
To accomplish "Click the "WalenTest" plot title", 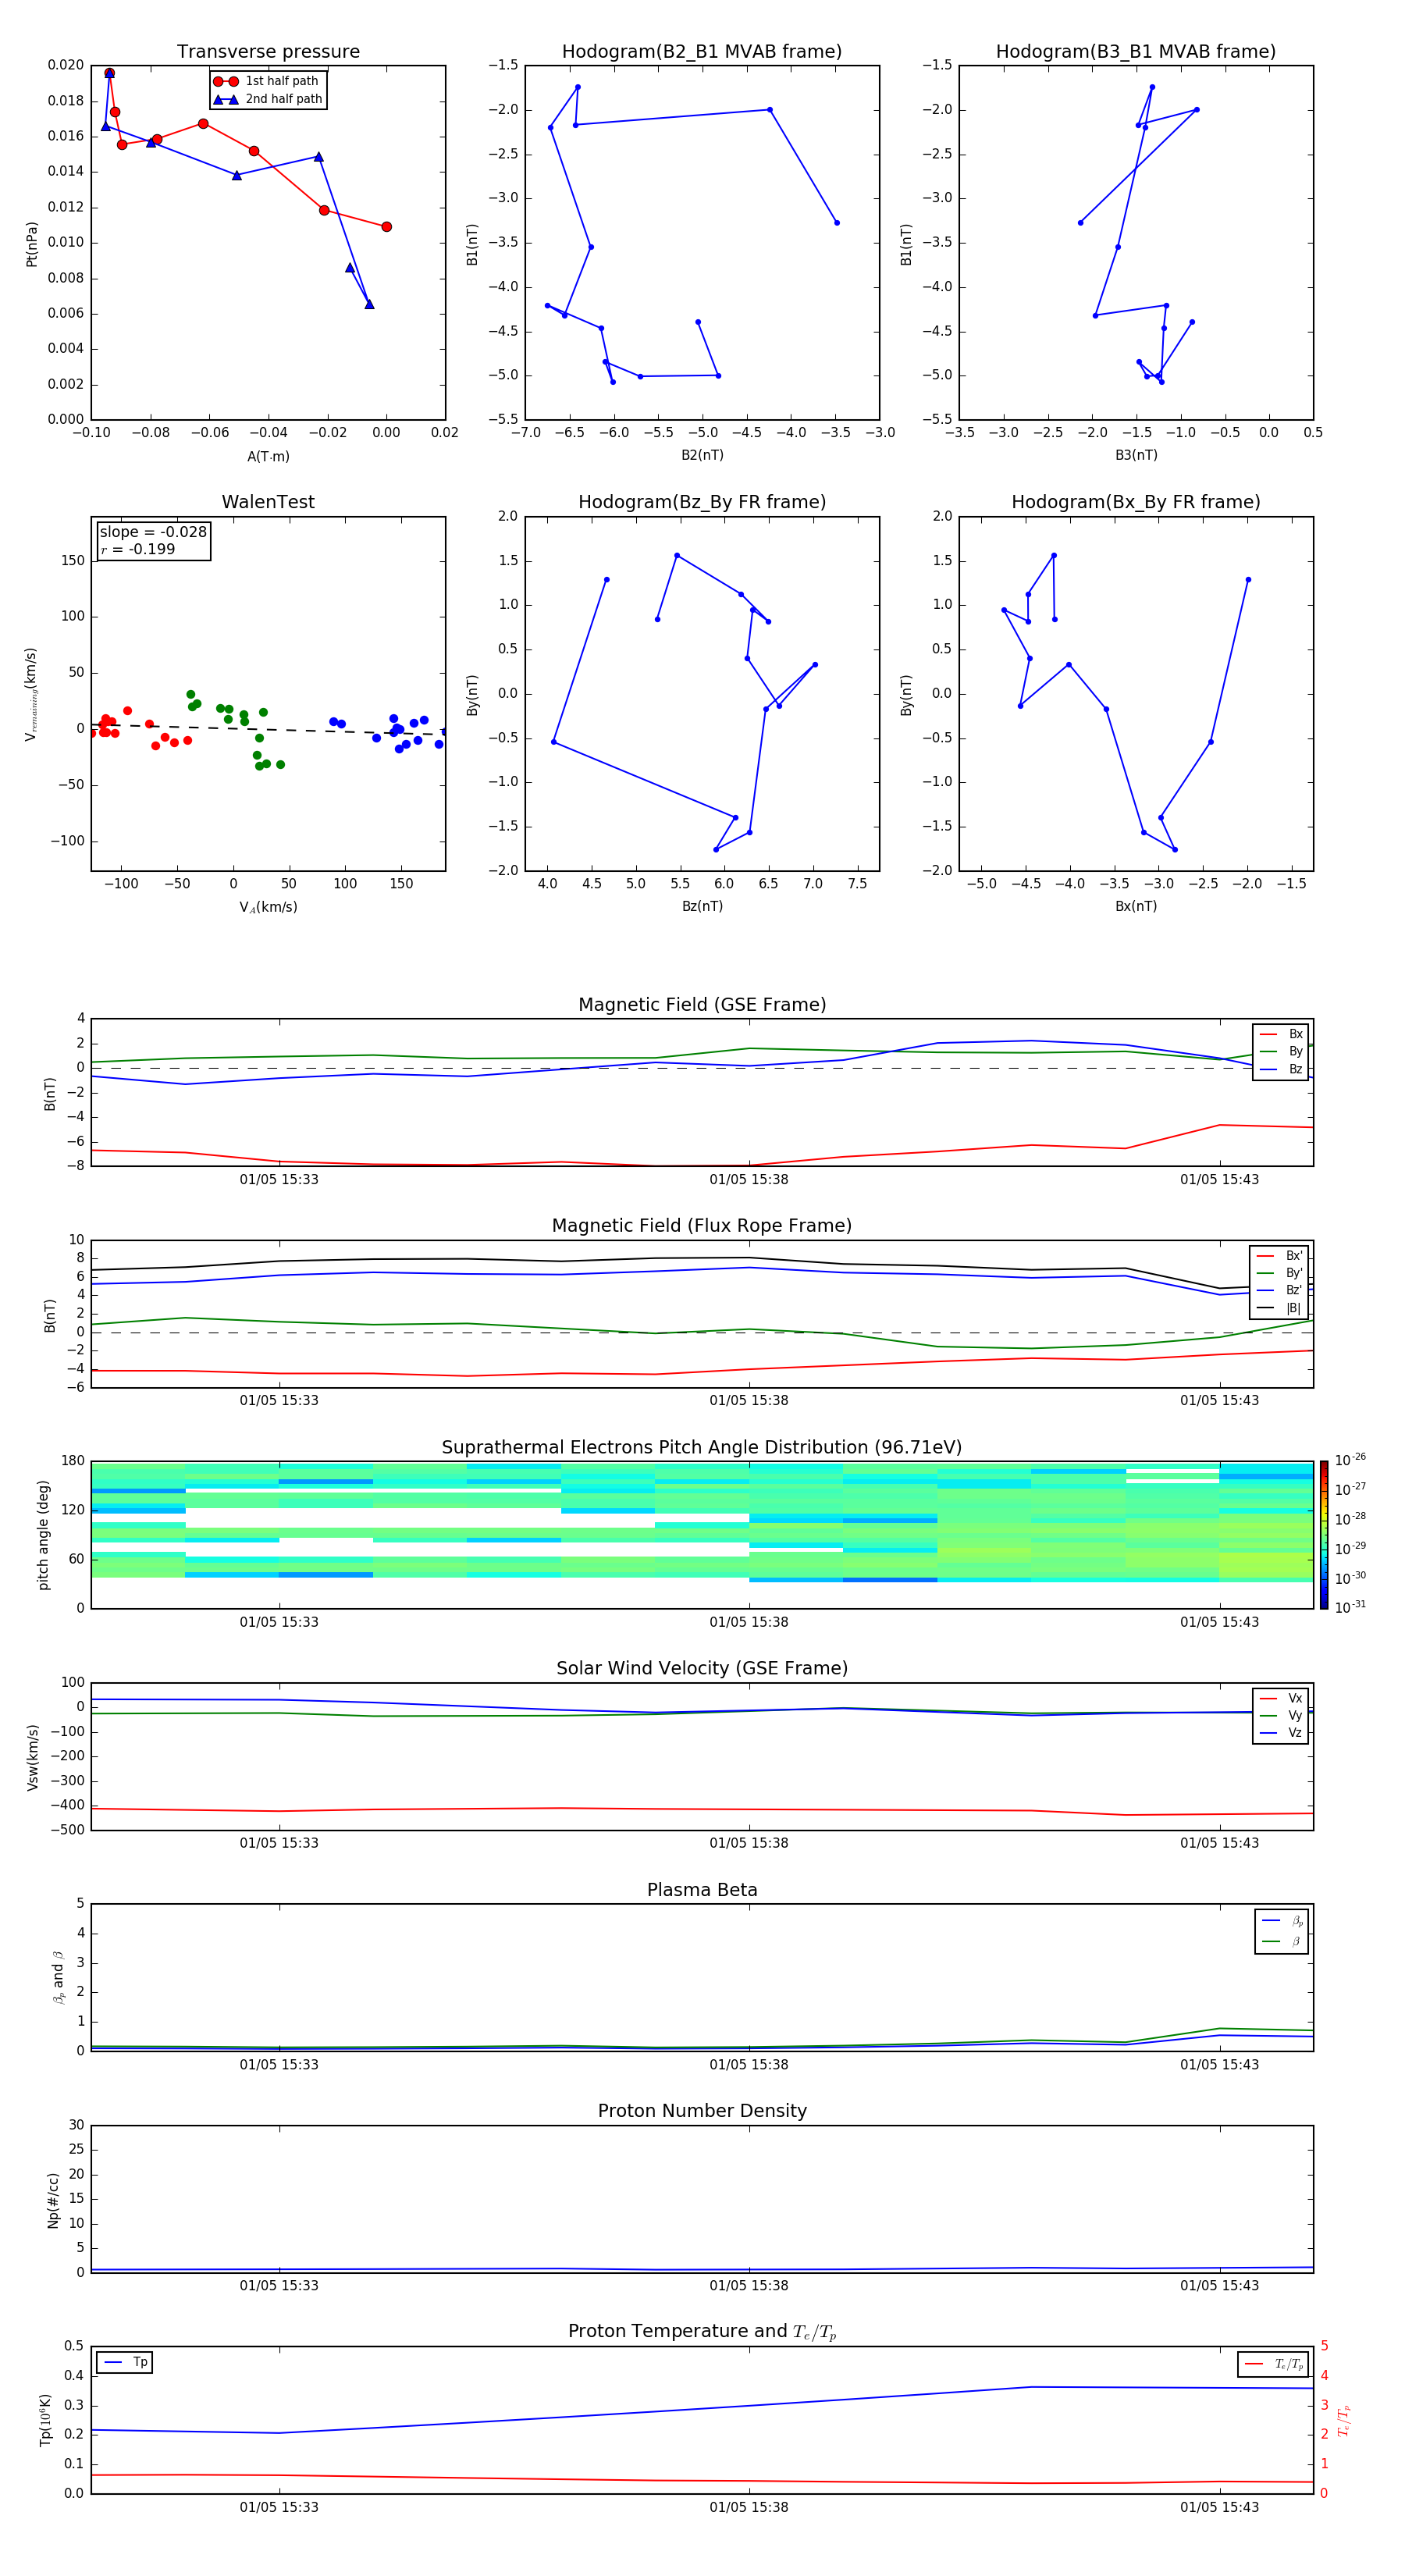I will tap(268, 502).
